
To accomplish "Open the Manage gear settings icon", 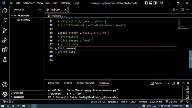I will point(5,94).
